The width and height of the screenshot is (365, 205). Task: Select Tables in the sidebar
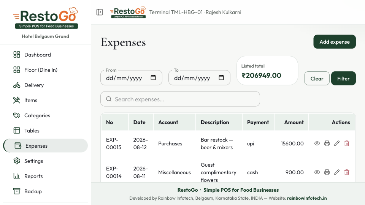pos(45,131)
